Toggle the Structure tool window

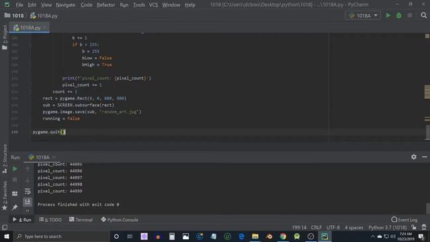(5, 159)
